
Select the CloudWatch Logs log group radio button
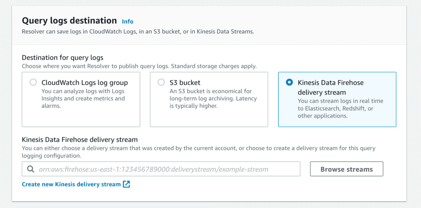[33, 82]
